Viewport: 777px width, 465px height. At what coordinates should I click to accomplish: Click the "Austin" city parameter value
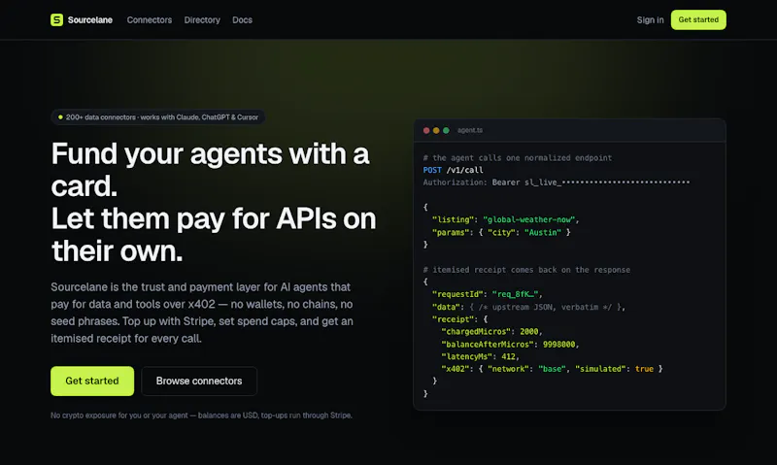[543, 232]
